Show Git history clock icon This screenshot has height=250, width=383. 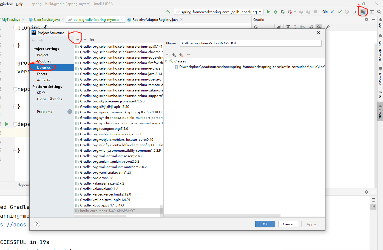(x=347, y=12)
